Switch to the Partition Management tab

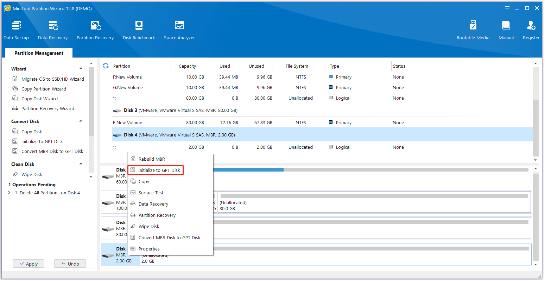click(39, 53)
